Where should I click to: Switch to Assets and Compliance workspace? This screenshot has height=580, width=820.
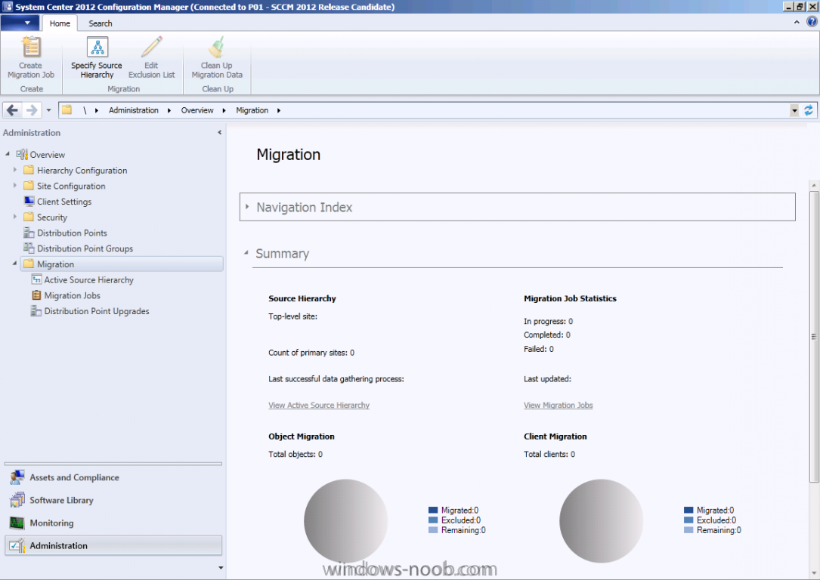(x=113, y=477)
